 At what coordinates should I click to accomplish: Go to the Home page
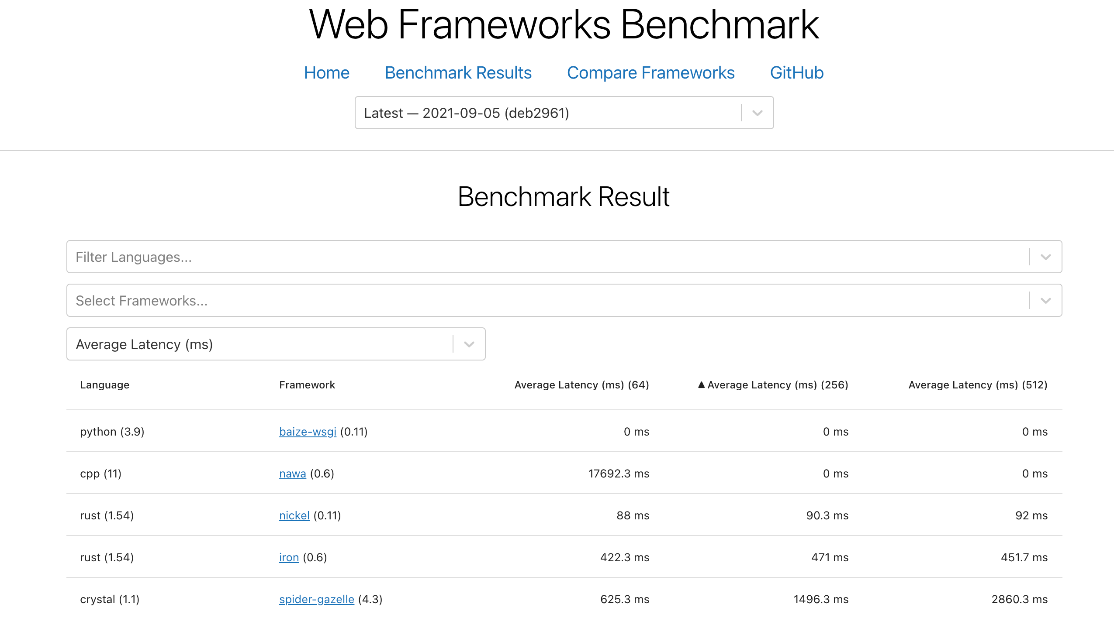click(326, 73)
